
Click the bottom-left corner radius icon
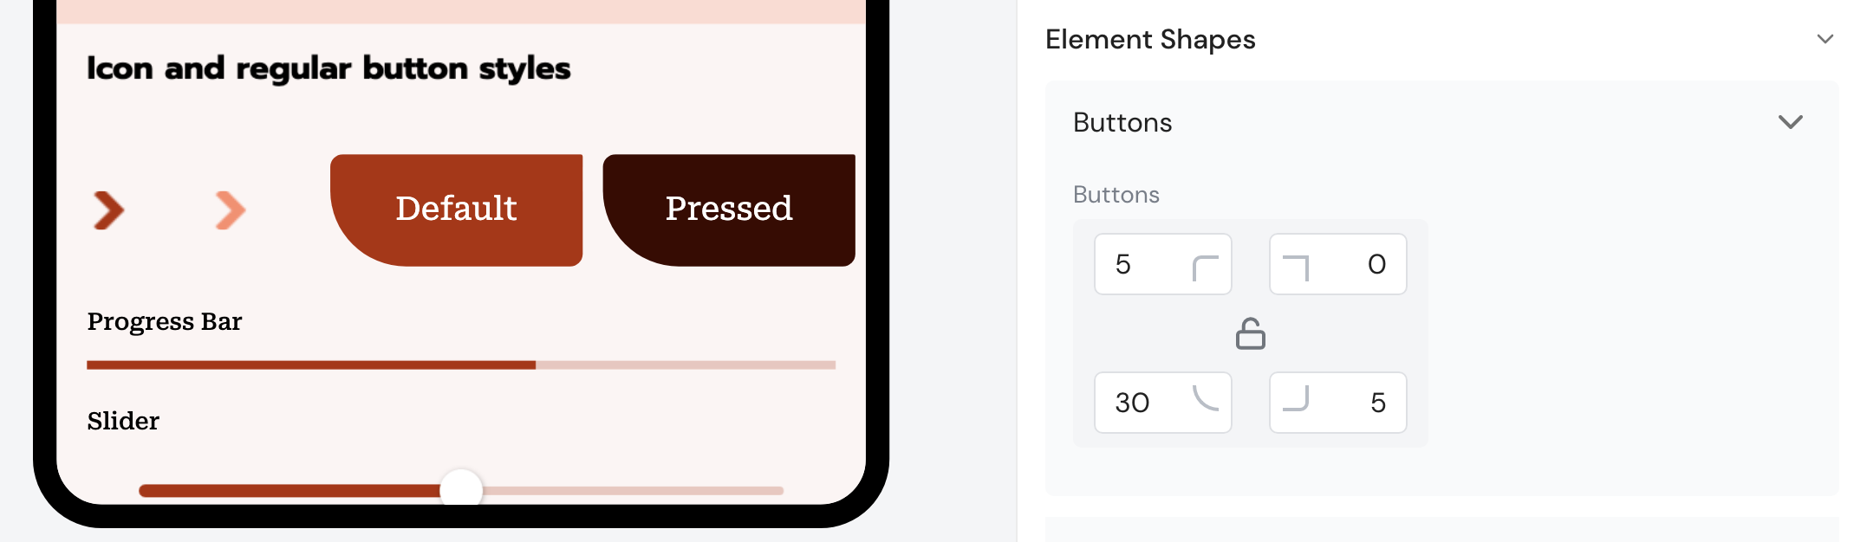1205,397
